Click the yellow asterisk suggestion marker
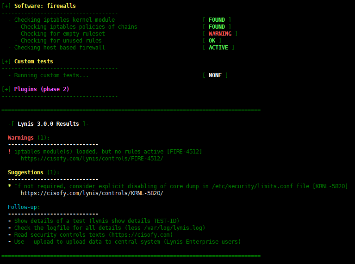Image resolution: width=355 pixels, height=264 pixels. pyautogui.click(x=10, y=186)
